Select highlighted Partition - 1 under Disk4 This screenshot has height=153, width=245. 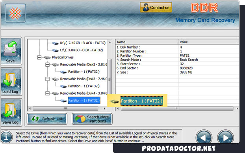[x=84, y=101]
